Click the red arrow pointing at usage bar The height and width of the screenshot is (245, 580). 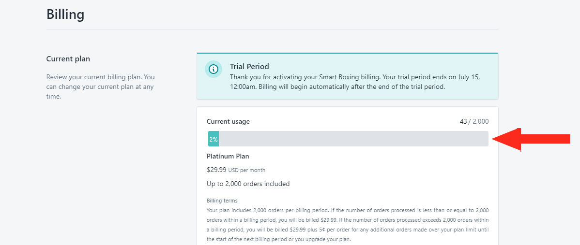[532, 140]
